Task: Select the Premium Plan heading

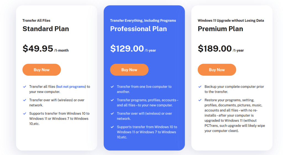Action: point(220,29)
